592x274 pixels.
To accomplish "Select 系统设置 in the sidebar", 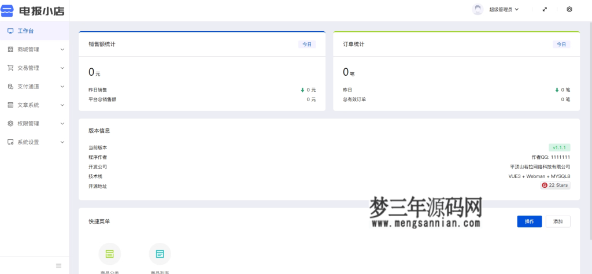I will (34, 142).
